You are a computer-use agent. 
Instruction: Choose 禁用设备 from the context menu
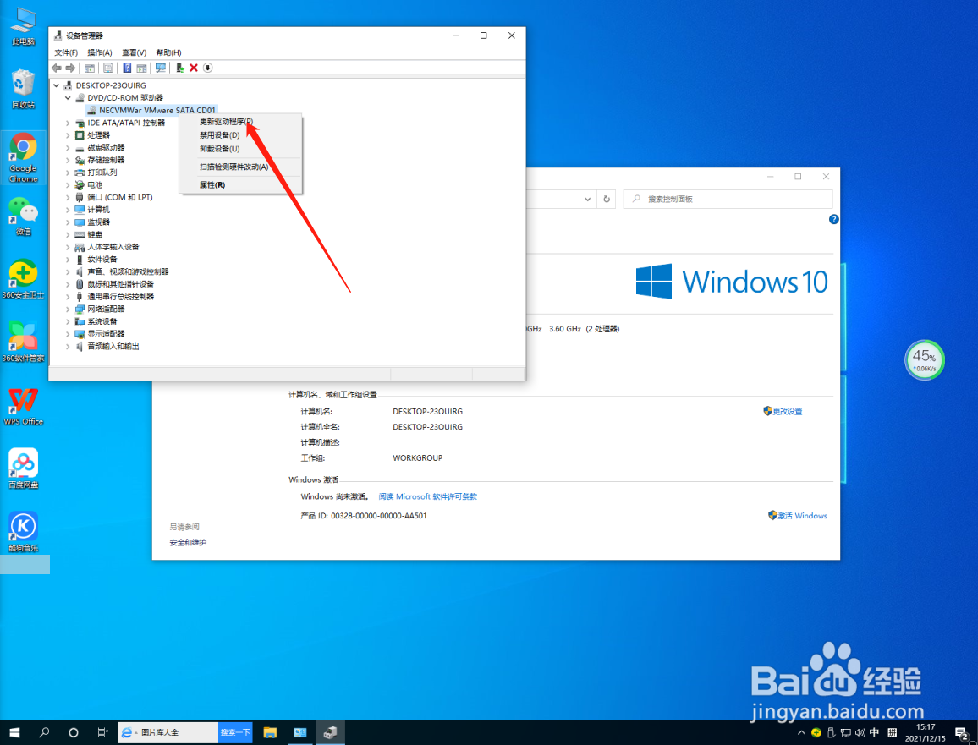tap(222, 134)
